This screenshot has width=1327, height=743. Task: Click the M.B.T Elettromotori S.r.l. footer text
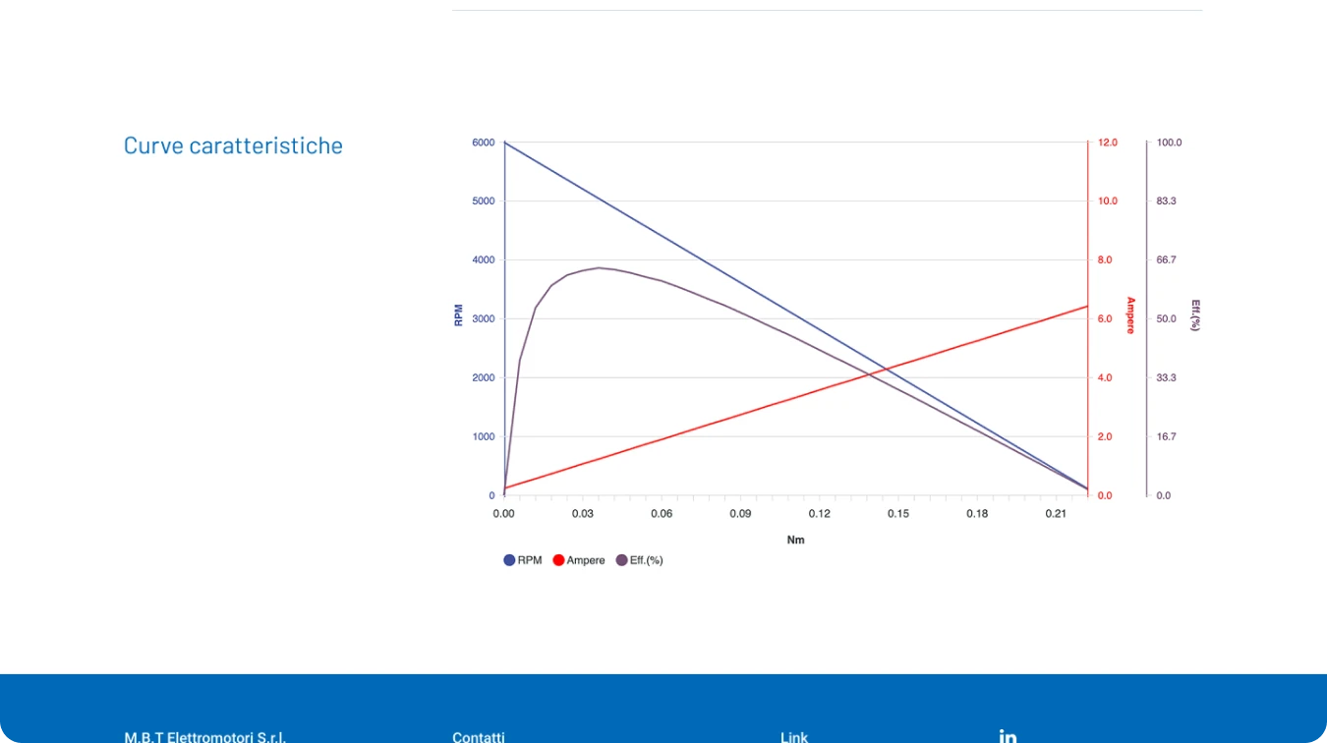pyautogui.click(x=204, y=736)
